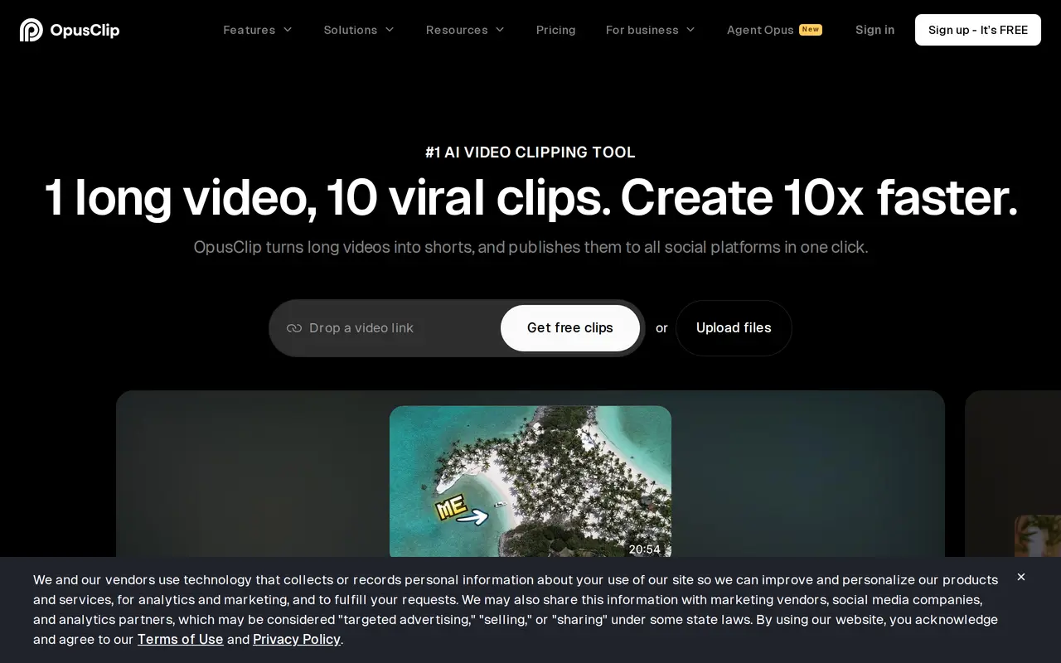1061x663 pixels.
Task: Expand the For business chevron arrow
Action: coord(690,30)
